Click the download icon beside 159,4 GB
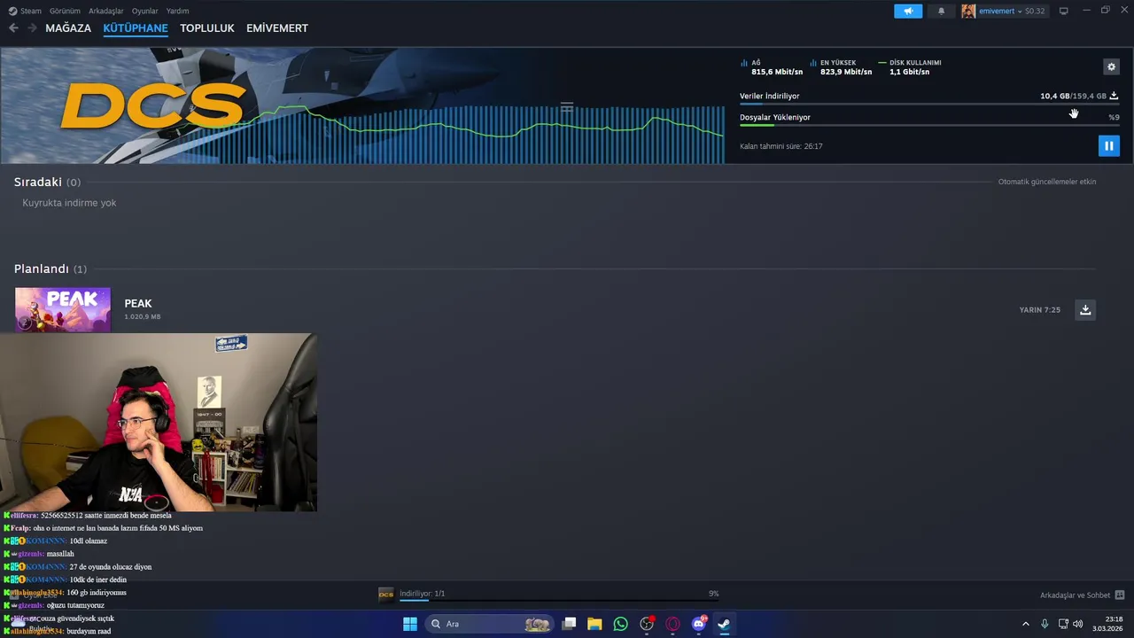This screenshot has width=1134, height=638. tap(1114, 96)
